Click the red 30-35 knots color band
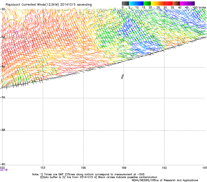Viewport: 207px width, 182px height. point(169,3)
